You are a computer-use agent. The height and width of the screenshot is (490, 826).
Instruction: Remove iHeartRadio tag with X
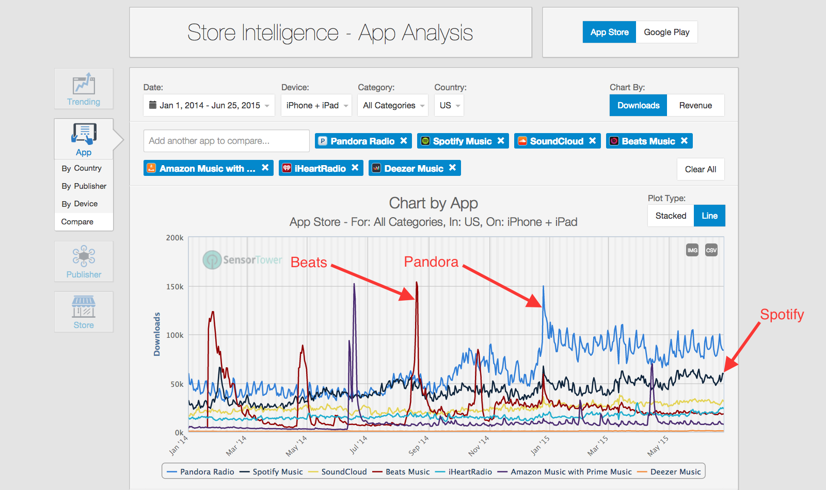(355, 168)
